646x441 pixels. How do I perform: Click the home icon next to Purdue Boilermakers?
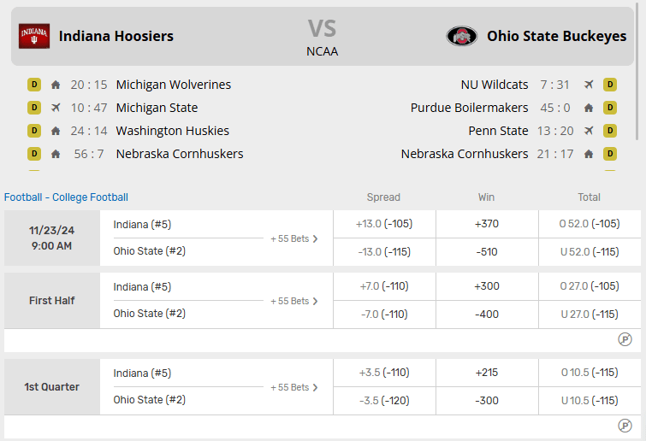click(589, 108)
